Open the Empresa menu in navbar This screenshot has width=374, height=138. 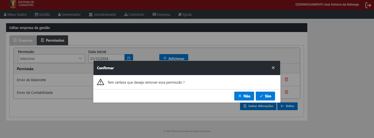coord(161,14)
